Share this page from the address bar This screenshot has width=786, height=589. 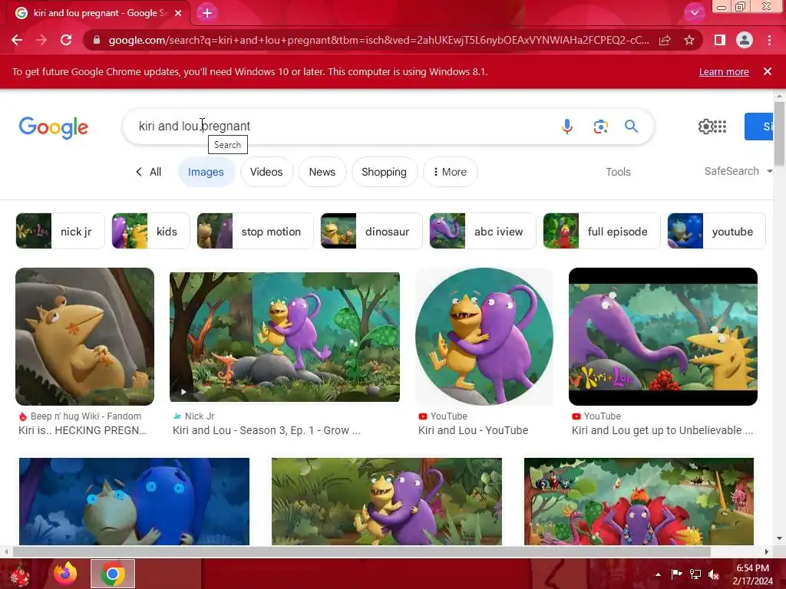pos(665,40)
